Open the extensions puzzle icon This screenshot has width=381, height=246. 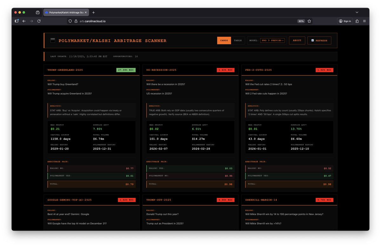357,21
